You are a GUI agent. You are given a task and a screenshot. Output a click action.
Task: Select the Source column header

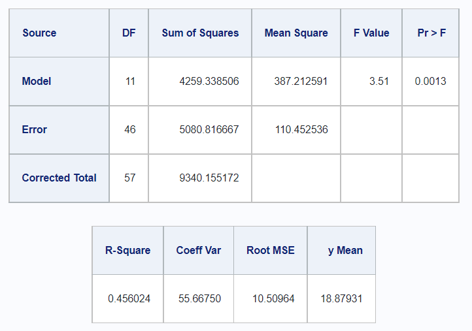tap(59, 33)
